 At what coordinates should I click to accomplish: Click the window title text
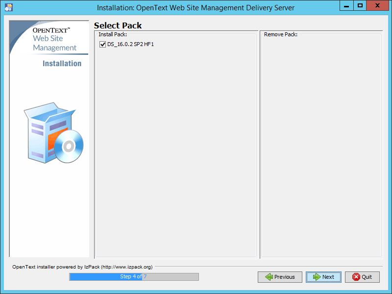(196, 8)
